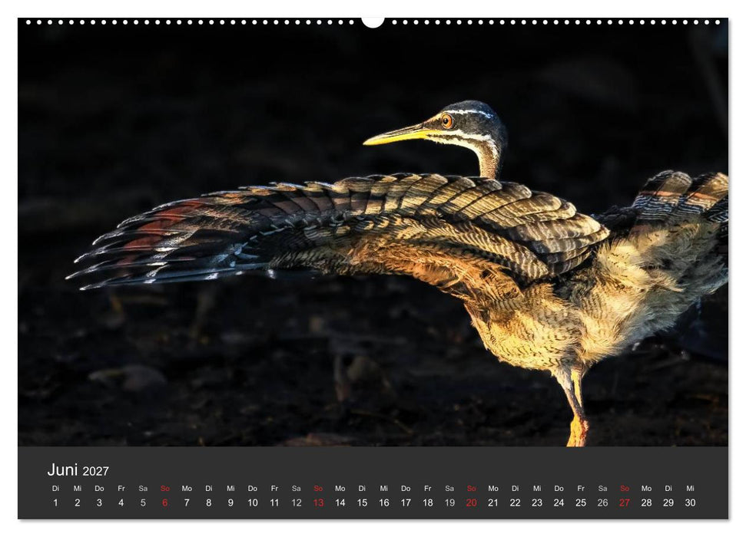Screen dimensions: 746x537
Task: Click the sunbittern bird photo
Action: [373, 233]
